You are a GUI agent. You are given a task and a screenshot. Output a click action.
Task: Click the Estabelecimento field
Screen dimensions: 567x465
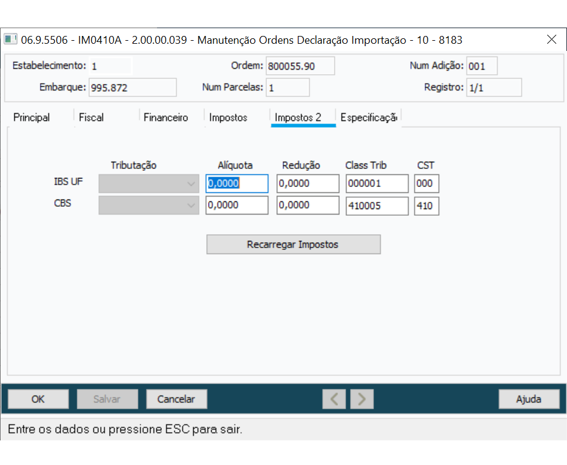(x=111, y=66)
